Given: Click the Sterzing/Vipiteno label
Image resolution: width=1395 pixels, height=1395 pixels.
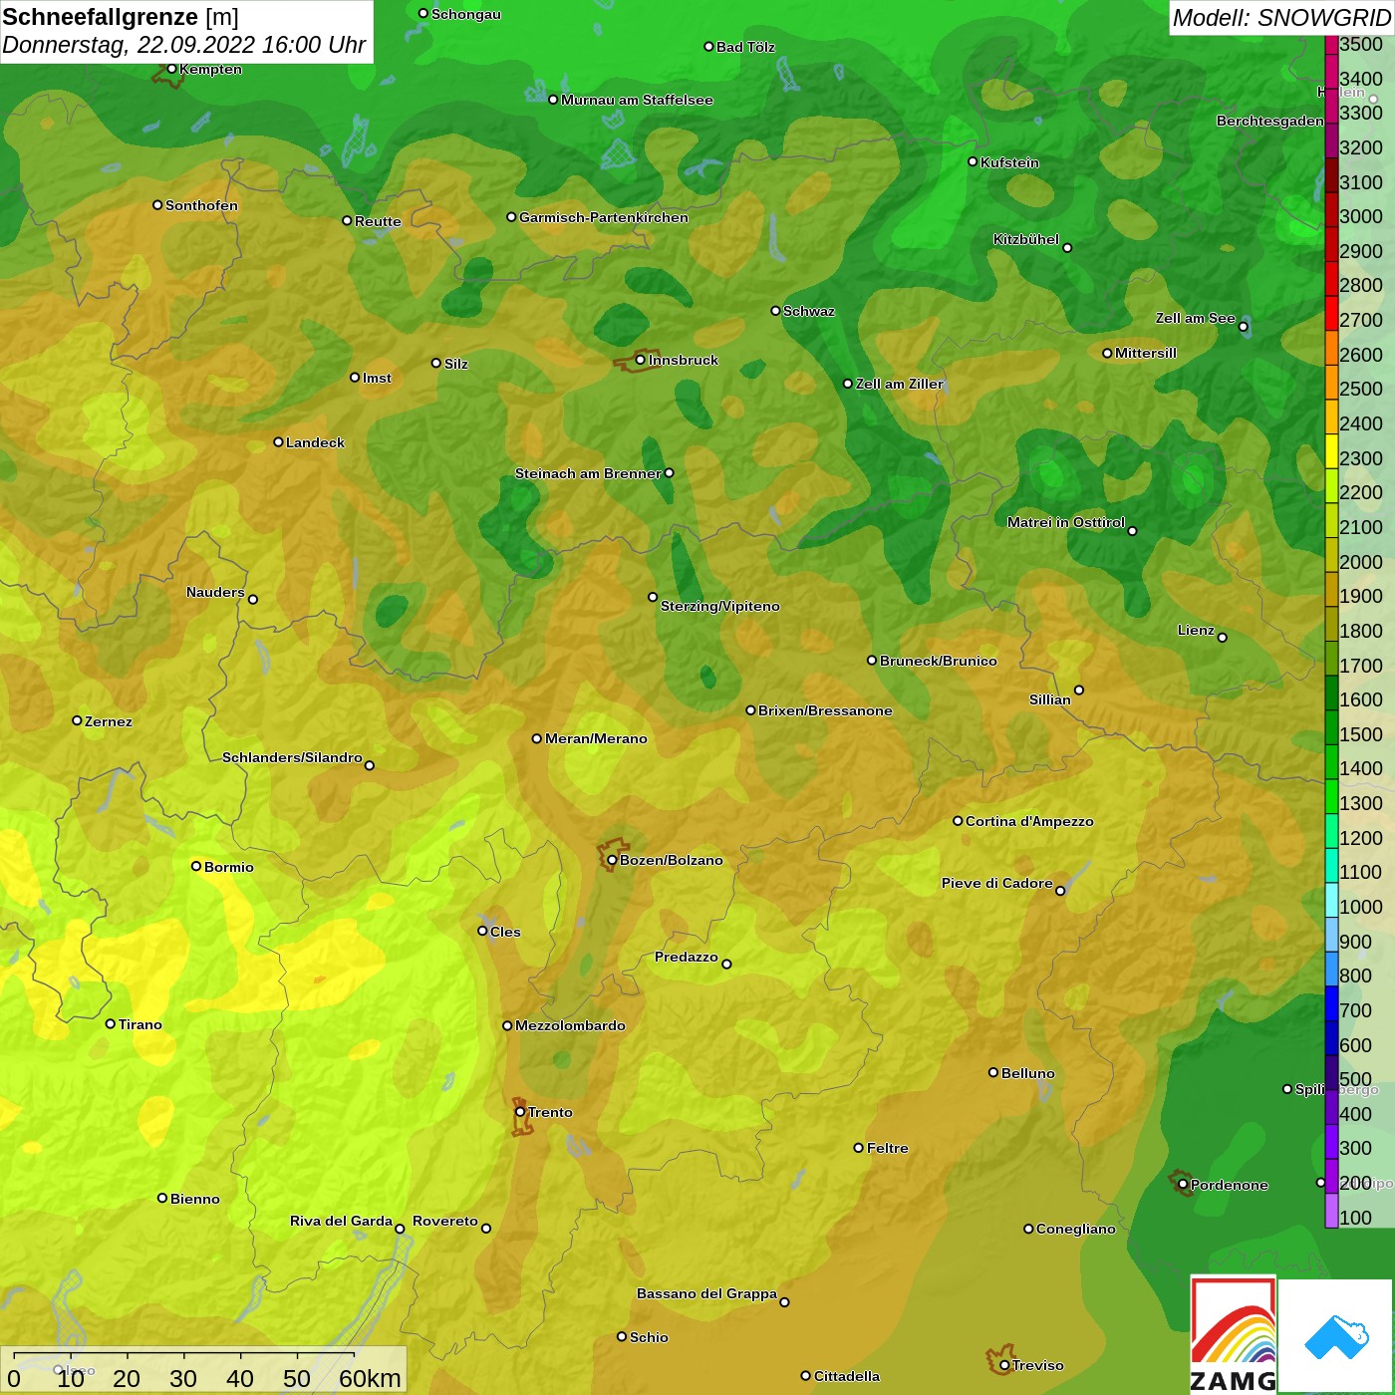Looking at the screenshot, I should click(720, 606).
